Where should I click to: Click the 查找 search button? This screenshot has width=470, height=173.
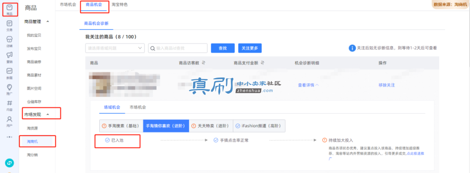(x=223, y=48)
